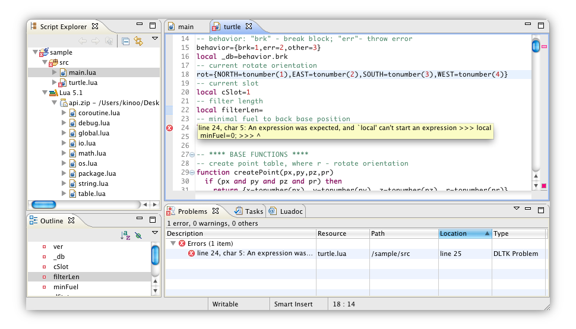Select main.lua file in tree

(83, 72)
